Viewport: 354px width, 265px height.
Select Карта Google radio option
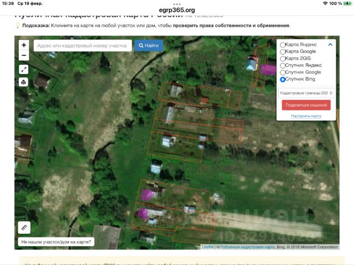[283, 51]
